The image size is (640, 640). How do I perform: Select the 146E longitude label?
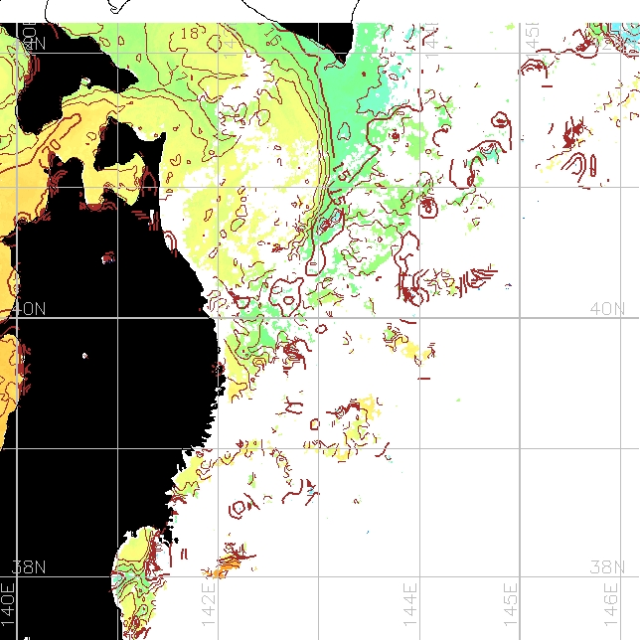point(611,605)
